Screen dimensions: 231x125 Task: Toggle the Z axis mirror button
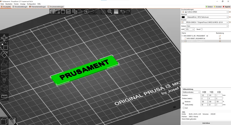point(219,92)
